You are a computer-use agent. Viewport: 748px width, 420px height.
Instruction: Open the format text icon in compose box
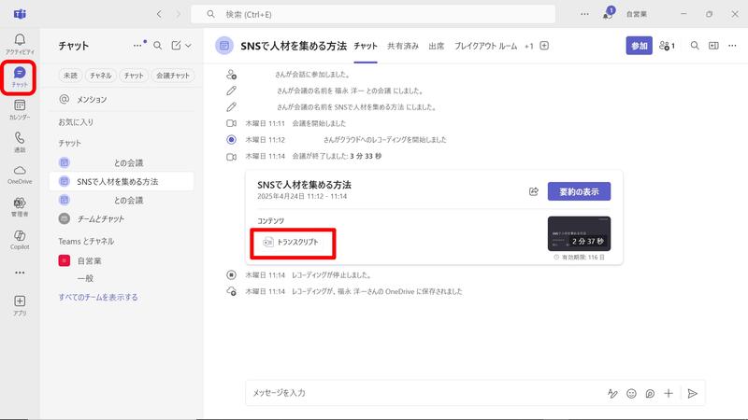(x=612, y=393)
